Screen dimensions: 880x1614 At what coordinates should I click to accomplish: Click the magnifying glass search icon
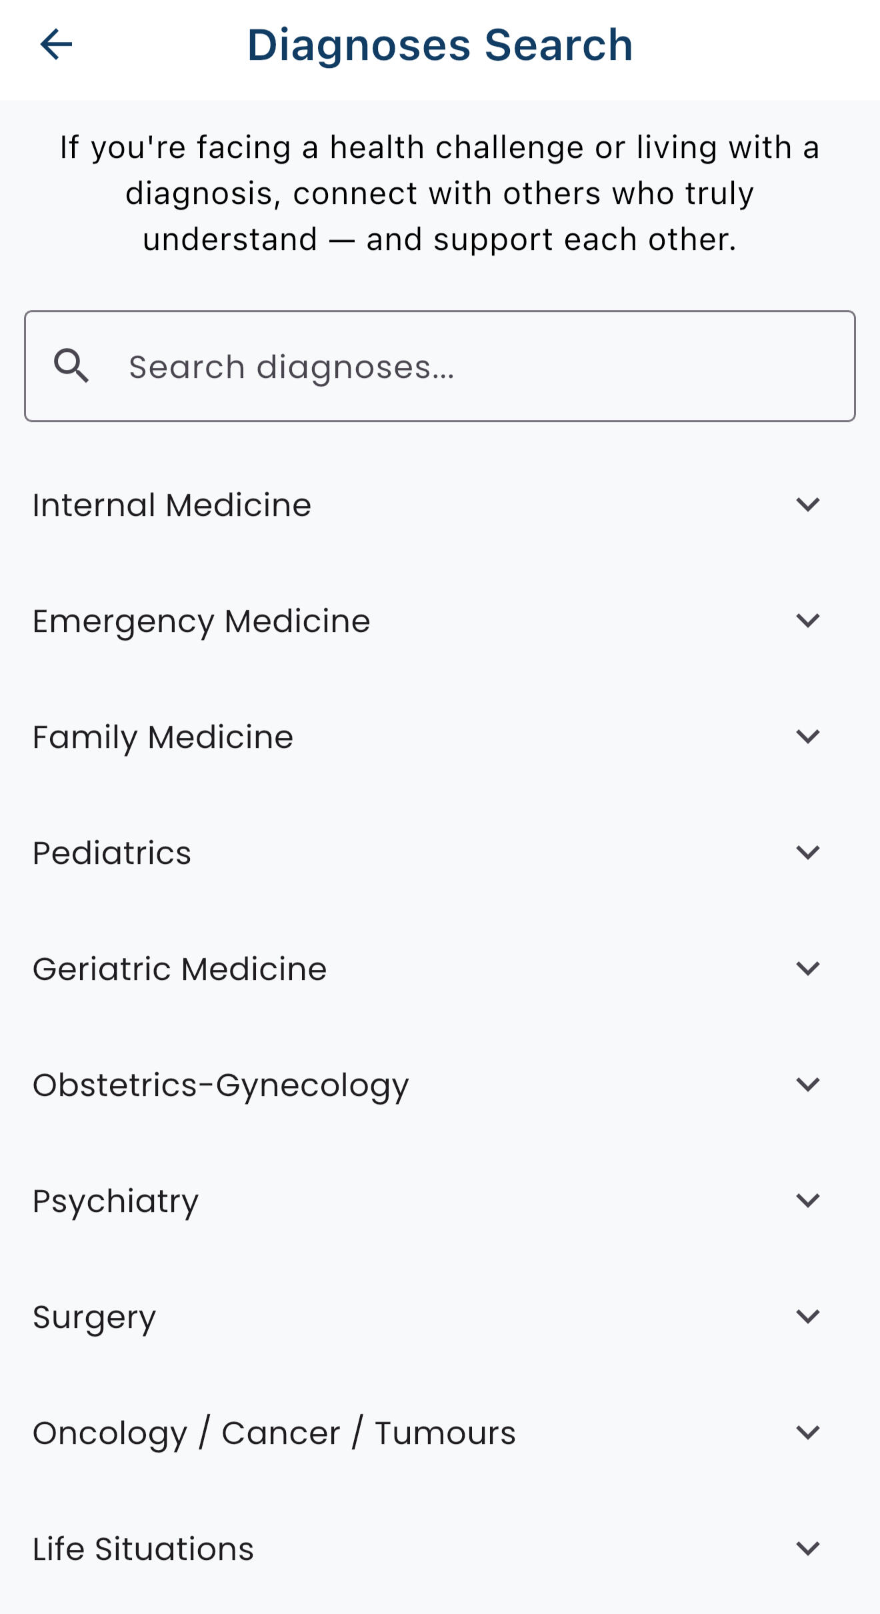(x=71, y=366)
